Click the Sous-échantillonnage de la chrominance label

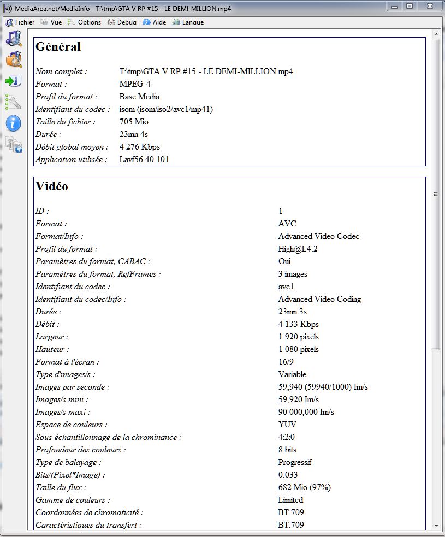108,437
